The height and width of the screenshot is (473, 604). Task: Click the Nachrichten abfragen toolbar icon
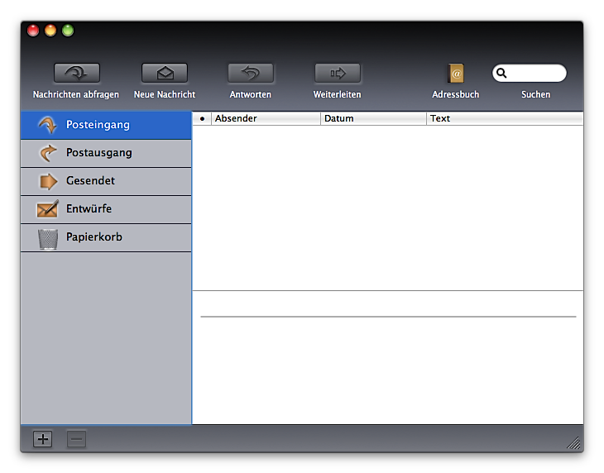[x=77, y=73]
